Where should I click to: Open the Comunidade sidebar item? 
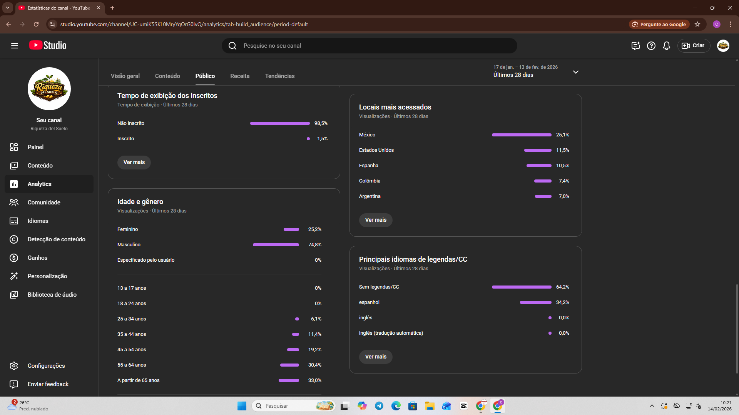[44, 203]
